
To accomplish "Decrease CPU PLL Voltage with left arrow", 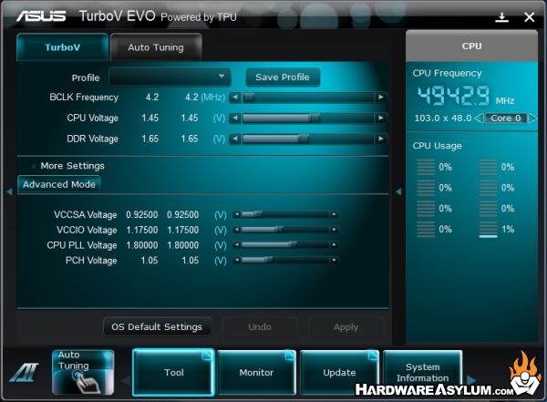I will tap(237, 245).
